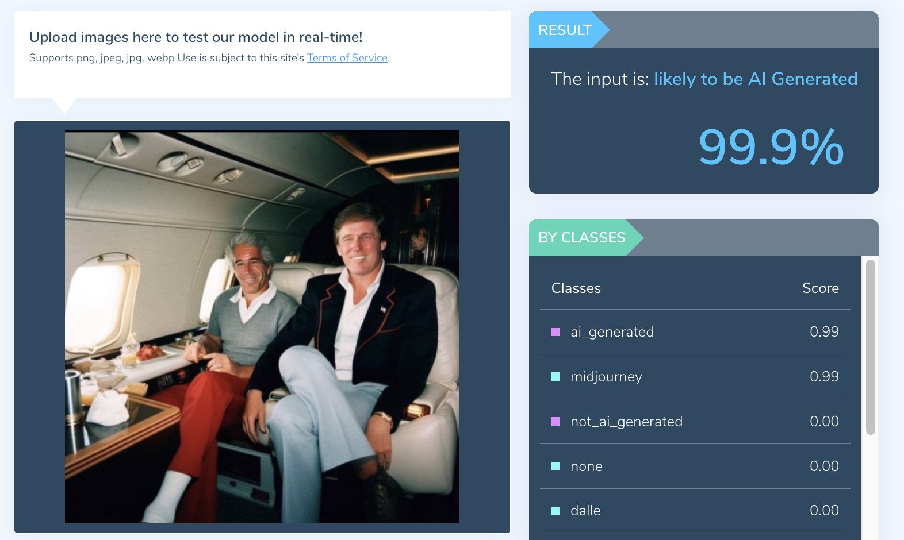Click the Classes column header

(576, 288)
